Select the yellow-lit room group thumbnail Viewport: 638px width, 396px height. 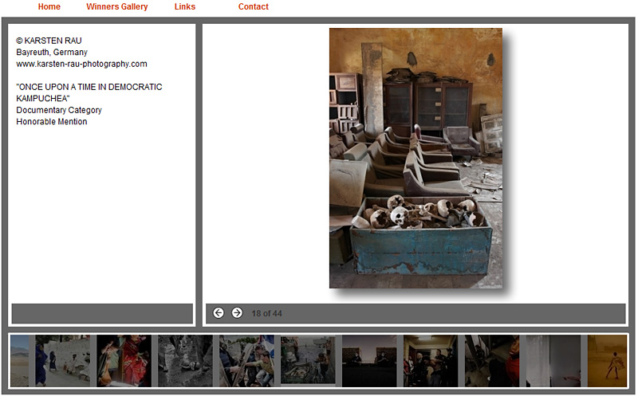[x=431, y=361]
